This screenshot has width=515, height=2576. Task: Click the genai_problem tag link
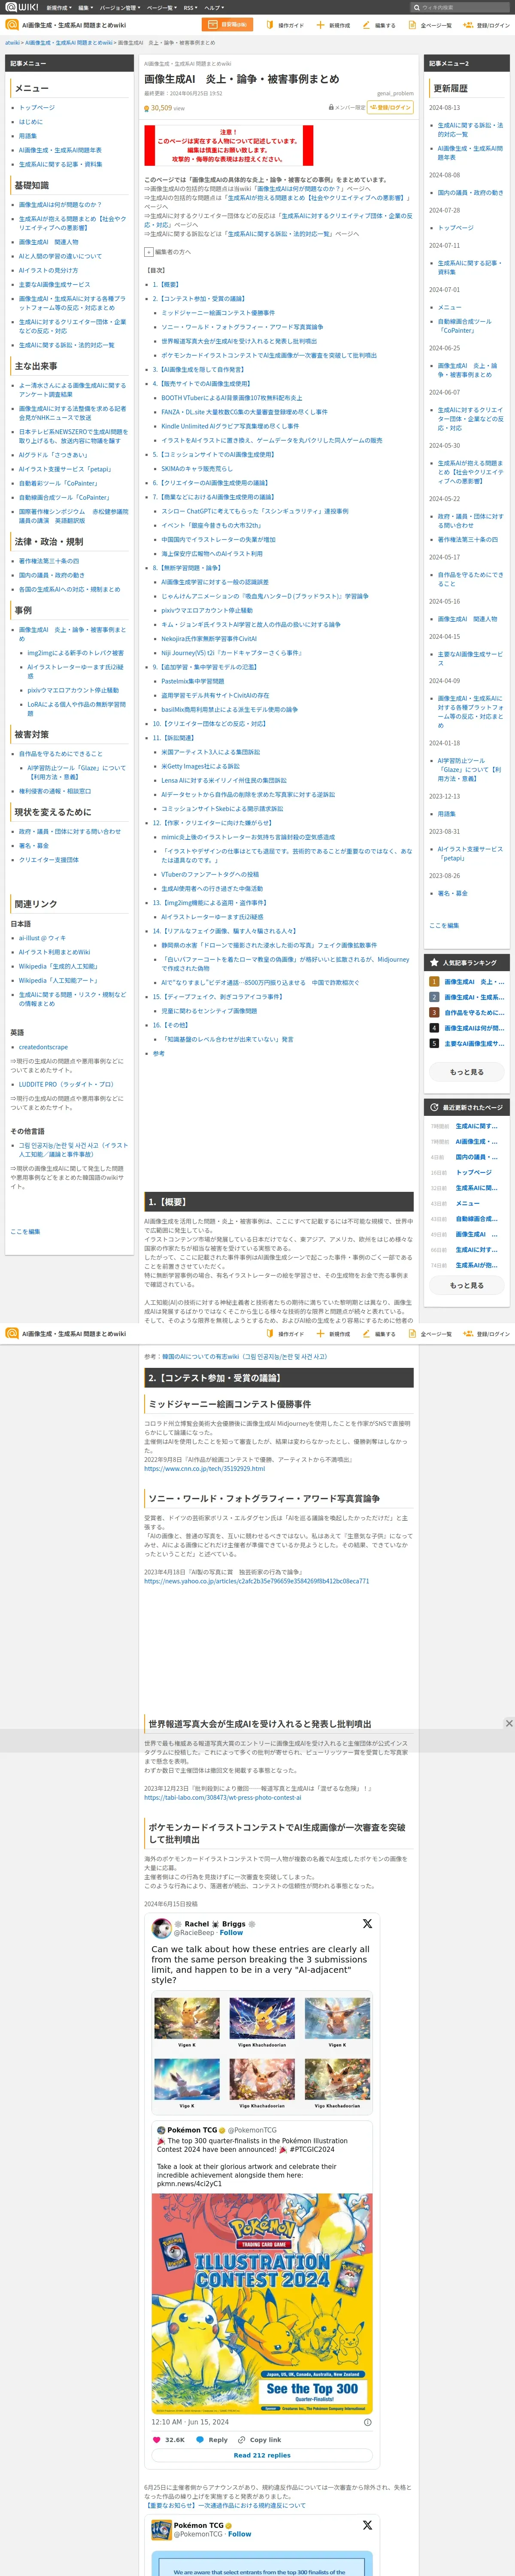395,93
